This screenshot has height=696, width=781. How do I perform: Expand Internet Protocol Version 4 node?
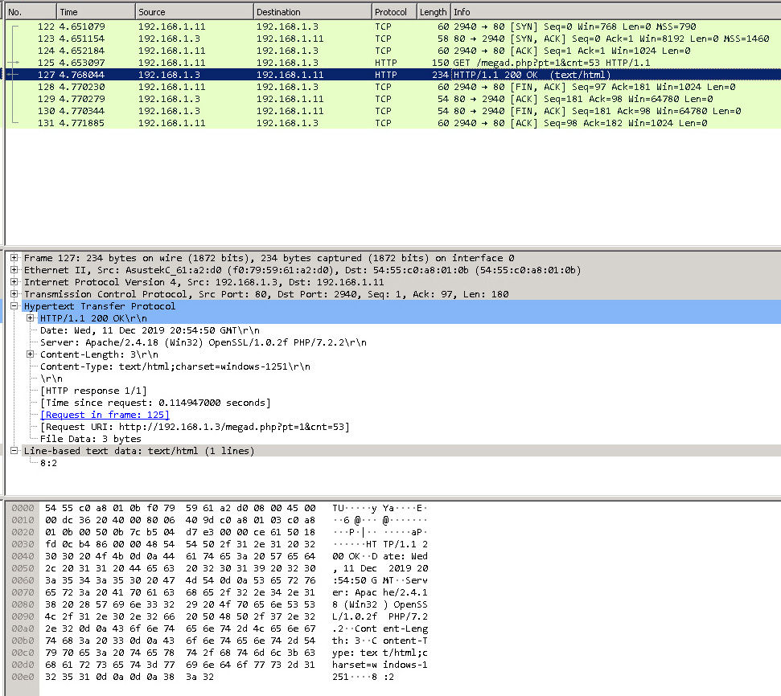14,282
